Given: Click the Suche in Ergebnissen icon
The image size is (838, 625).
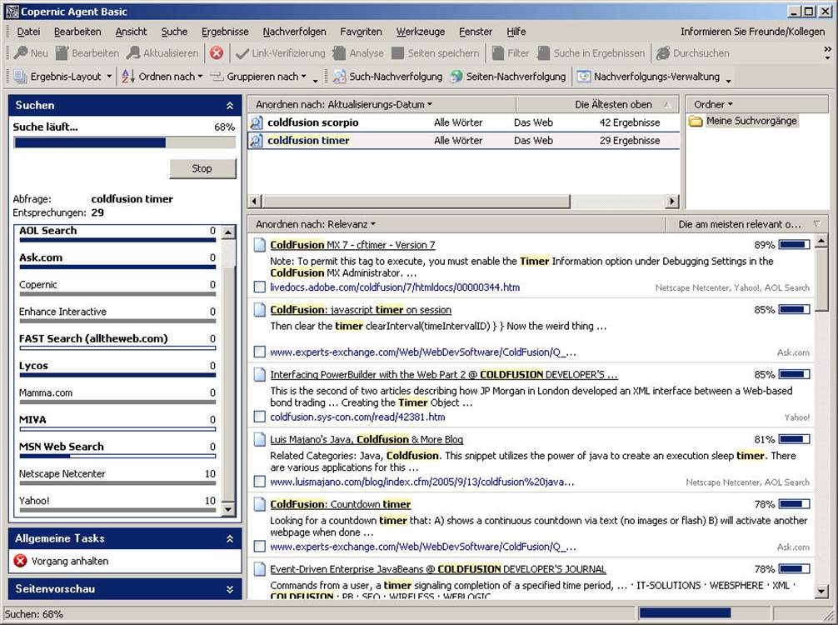Looking at the screenshot, I should 543,53.
